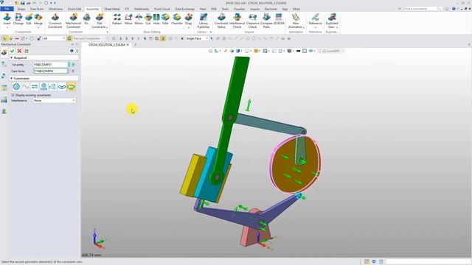Switch to the Free Form tab

click(37, 9)
